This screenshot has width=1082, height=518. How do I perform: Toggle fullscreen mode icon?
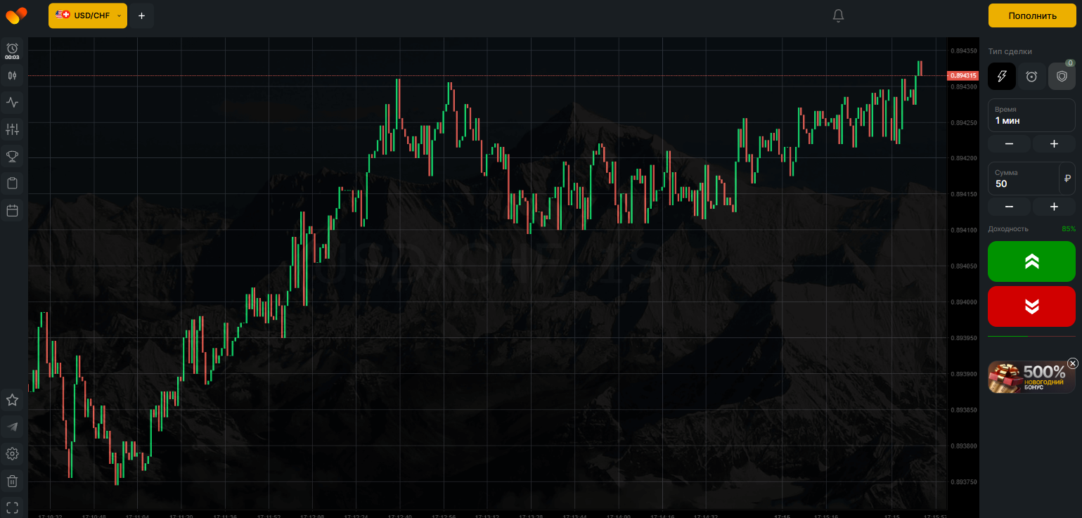click(x=12, y=507)
